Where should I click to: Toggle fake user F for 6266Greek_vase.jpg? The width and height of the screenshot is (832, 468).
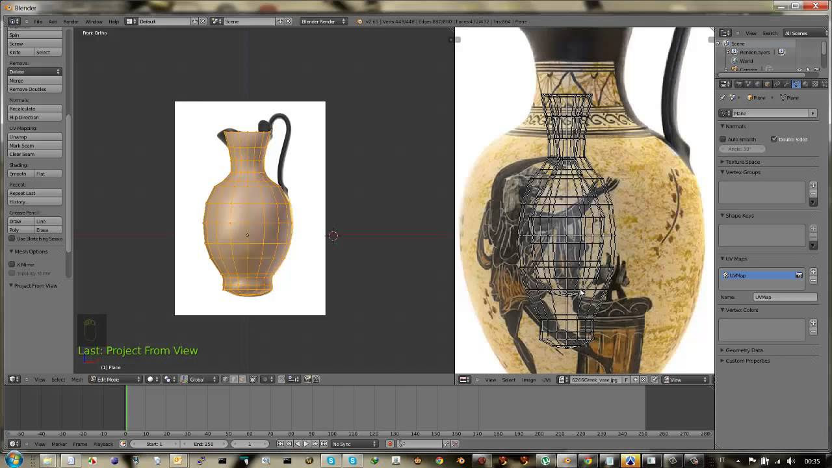tap(627, 380)
